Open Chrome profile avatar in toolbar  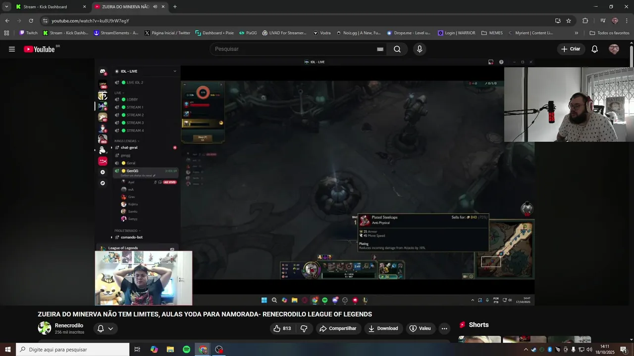pos(615,21)
